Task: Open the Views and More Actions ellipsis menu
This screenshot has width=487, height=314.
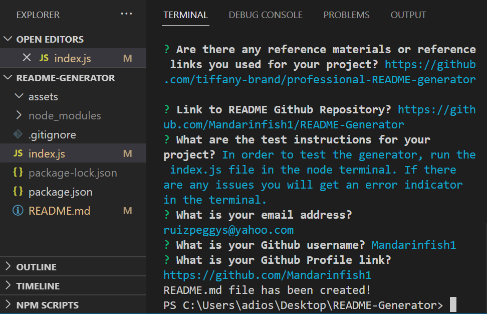Action: coord(126,14)
